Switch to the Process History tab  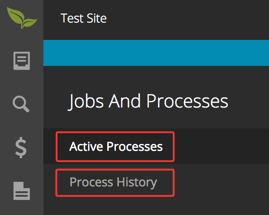[115, 182]
